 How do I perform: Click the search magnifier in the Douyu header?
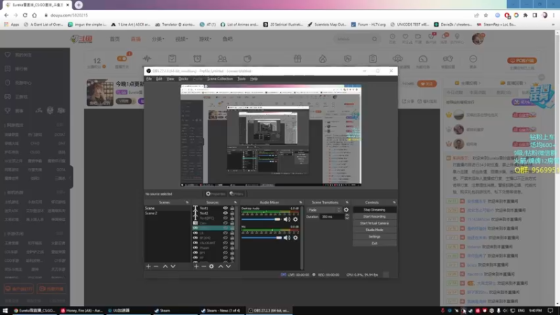pos(374,39)
